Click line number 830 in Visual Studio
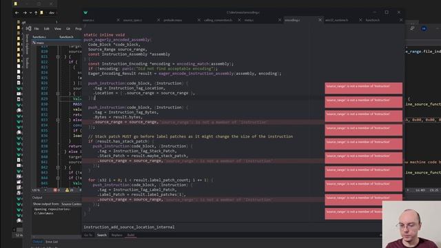Viewport: 441px width, 248px height. point(44,104)
